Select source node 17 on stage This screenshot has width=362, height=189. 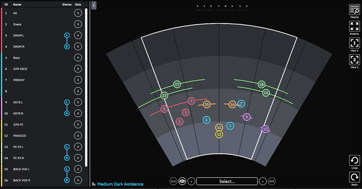coord(177,84)
